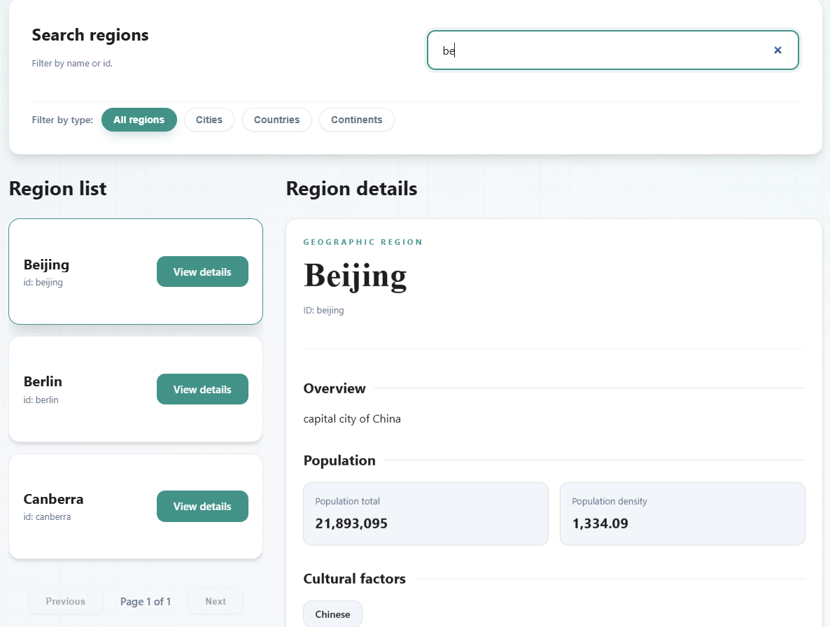Click the Population total stat card

[x=425, y=514]
